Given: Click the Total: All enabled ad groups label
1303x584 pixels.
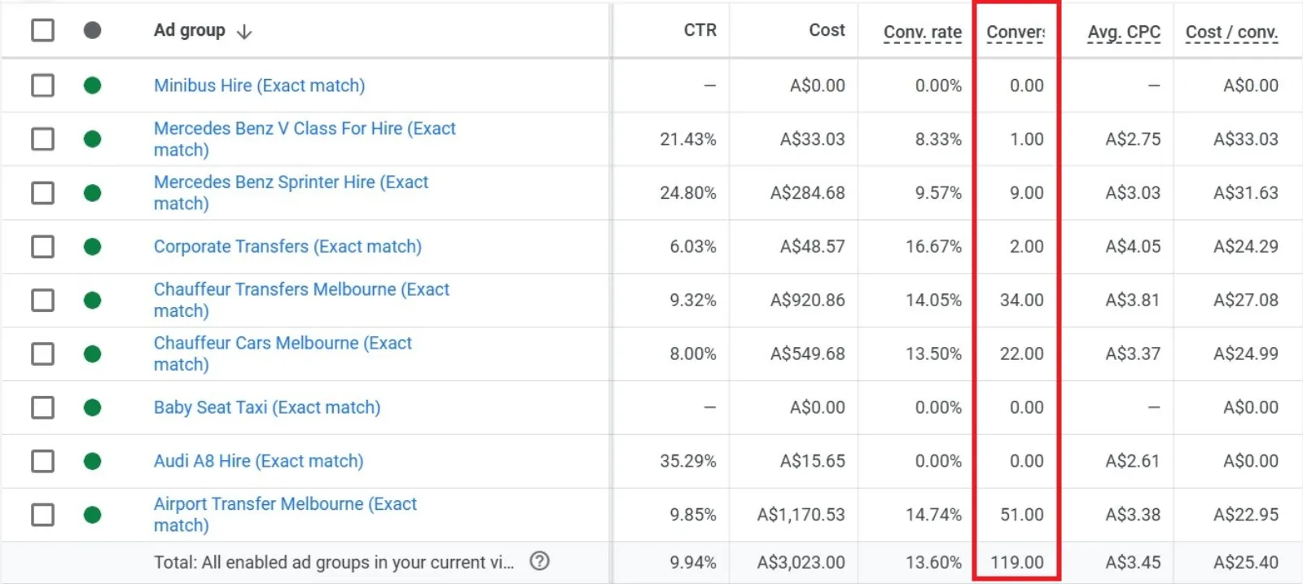Looking at the screenshot, I should point(334,562).
